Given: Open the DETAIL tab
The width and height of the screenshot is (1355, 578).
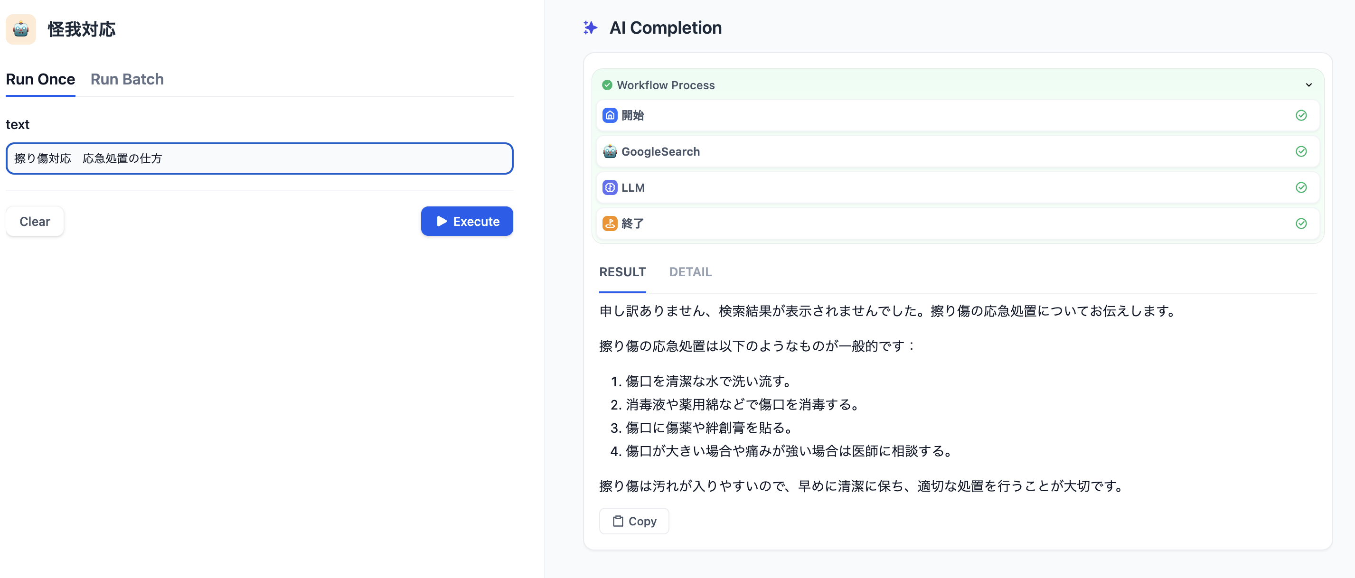Looking at the screenshot, I should (x=690, y=272).
